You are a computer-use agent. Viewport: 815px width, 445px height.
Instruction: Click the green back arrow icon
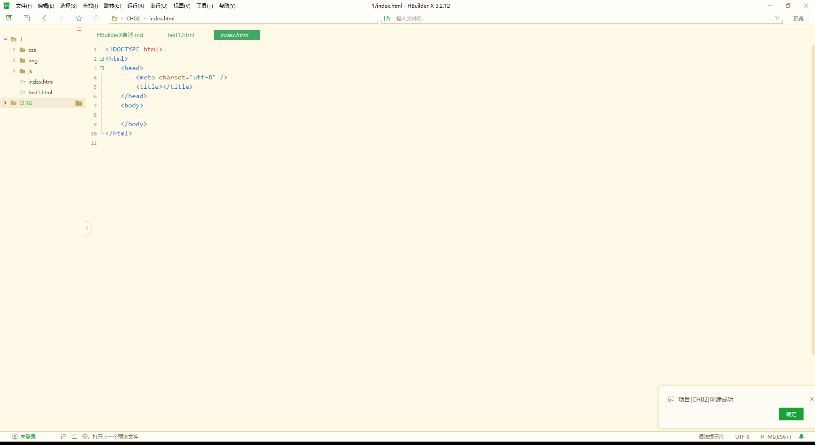44,18
